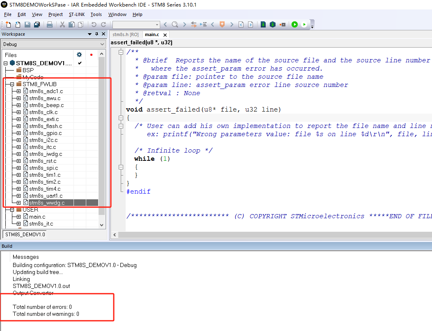Cut selection with the scissors icon
Image resolution: width=432 pixels, height=331 pixels.
[x=62, y=25]
